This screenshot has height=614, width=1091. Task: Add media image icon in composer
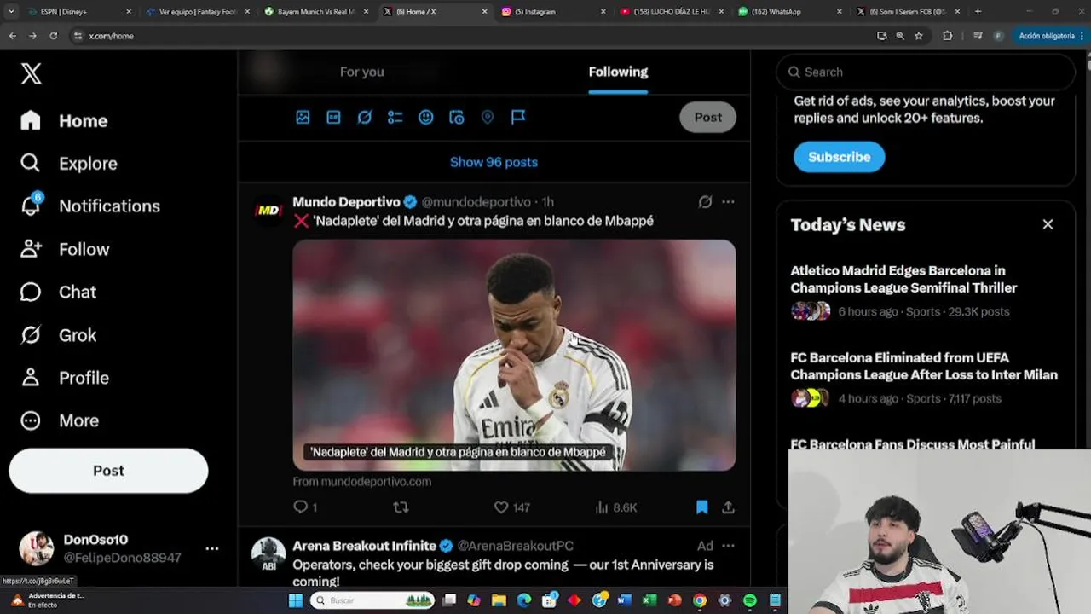coord(303,117)
